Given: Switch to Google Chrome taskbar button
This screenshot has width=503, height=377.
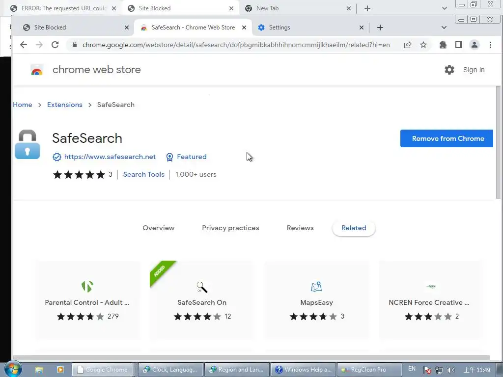Looking at the screenshot, I should [102, 370].
